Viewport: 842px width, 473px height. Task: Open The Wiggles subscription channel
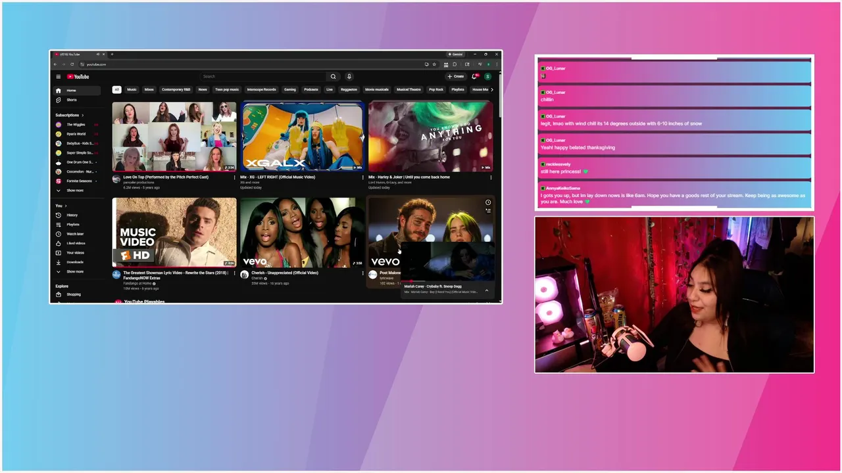pos(76,124)
